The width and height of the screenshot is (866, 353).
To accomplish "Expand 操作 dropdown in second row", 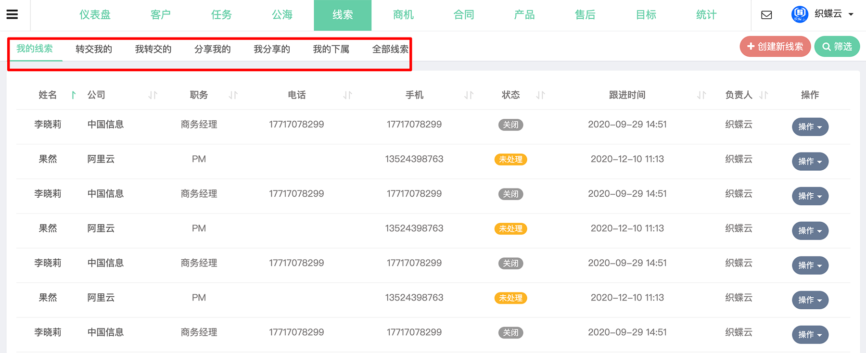I will click(x=810, y=162).
